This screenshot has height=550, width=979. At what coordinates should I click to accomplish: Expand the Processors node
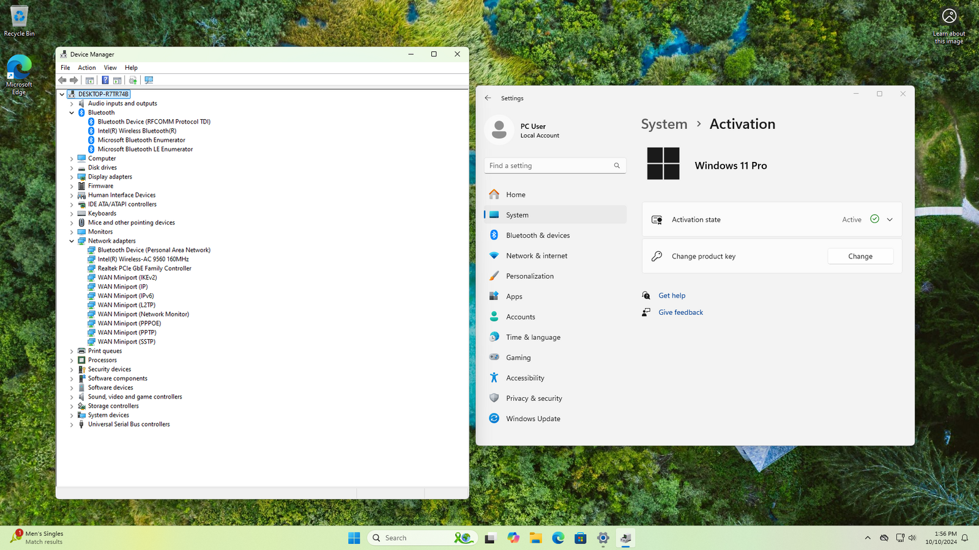pos(72,360)
